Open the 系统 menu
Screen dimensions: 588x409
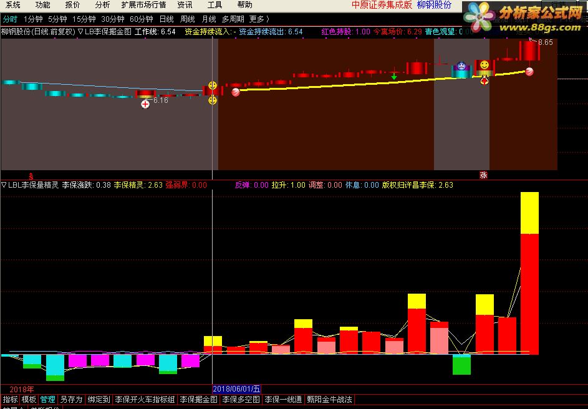(x=12, y=5)
